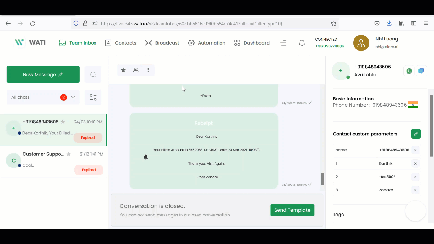Click the Receipt message bubble
This screenshot has height=244, width=434.
(203, 151)
